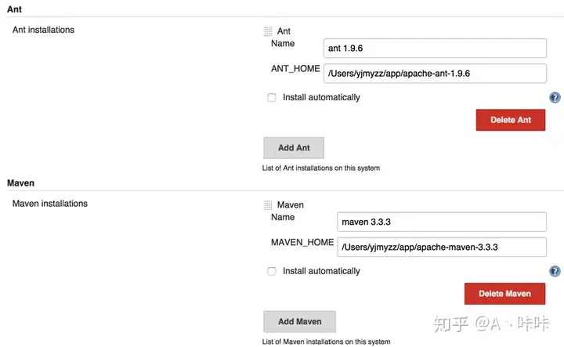Image resolution: width=564 pixels, height=347 pixels.
Task: Click the Delete Maven button
Action: pyautogui.click(x=504, y=294)
